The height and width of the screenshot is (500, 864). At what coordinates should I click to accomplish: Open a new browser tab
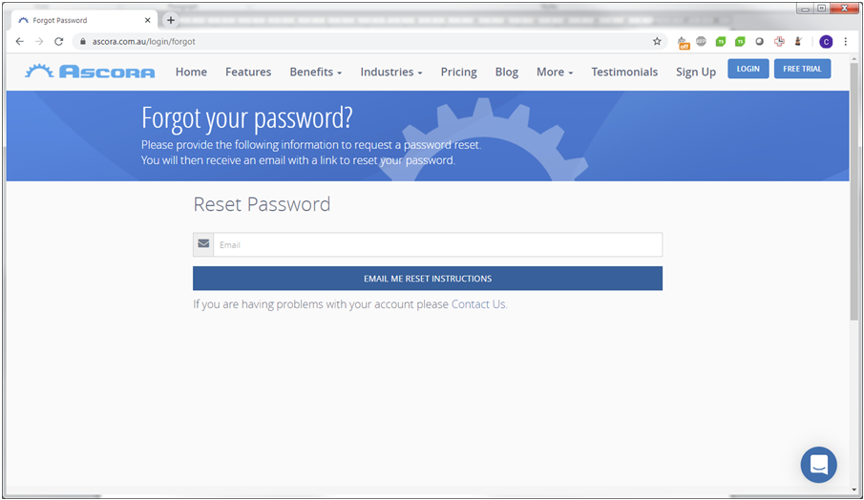point(171,20)
